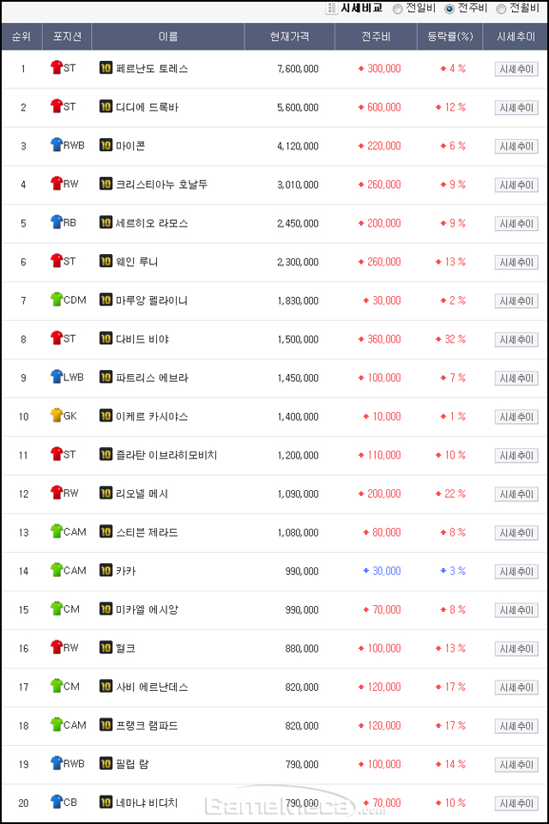
Task: Sort by the 현재가격 column header
Action: pyautogui.click(x=289, y=36)
